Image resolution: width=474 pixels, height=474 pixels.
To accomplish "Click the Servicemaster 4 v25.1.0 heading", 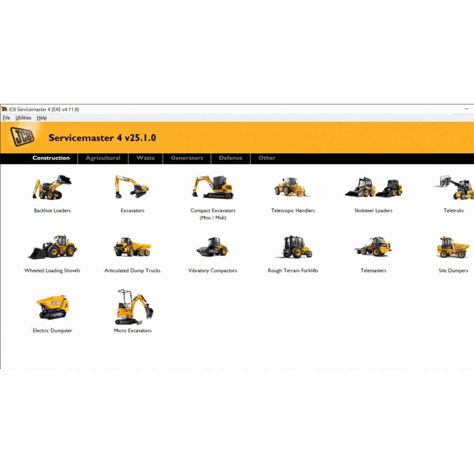I will pyautogui.click(x=102, y=138).
